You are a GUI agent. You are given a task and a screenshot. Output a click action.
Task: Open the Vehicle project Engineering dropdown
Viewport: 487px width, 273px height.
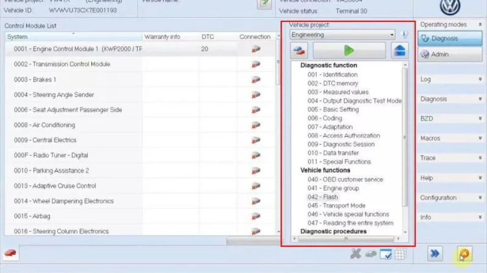(342, 35)
